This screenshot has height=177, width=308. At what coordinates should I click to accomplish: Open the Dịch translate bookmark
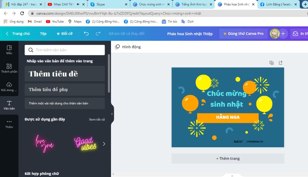click(x=188, y=22)
